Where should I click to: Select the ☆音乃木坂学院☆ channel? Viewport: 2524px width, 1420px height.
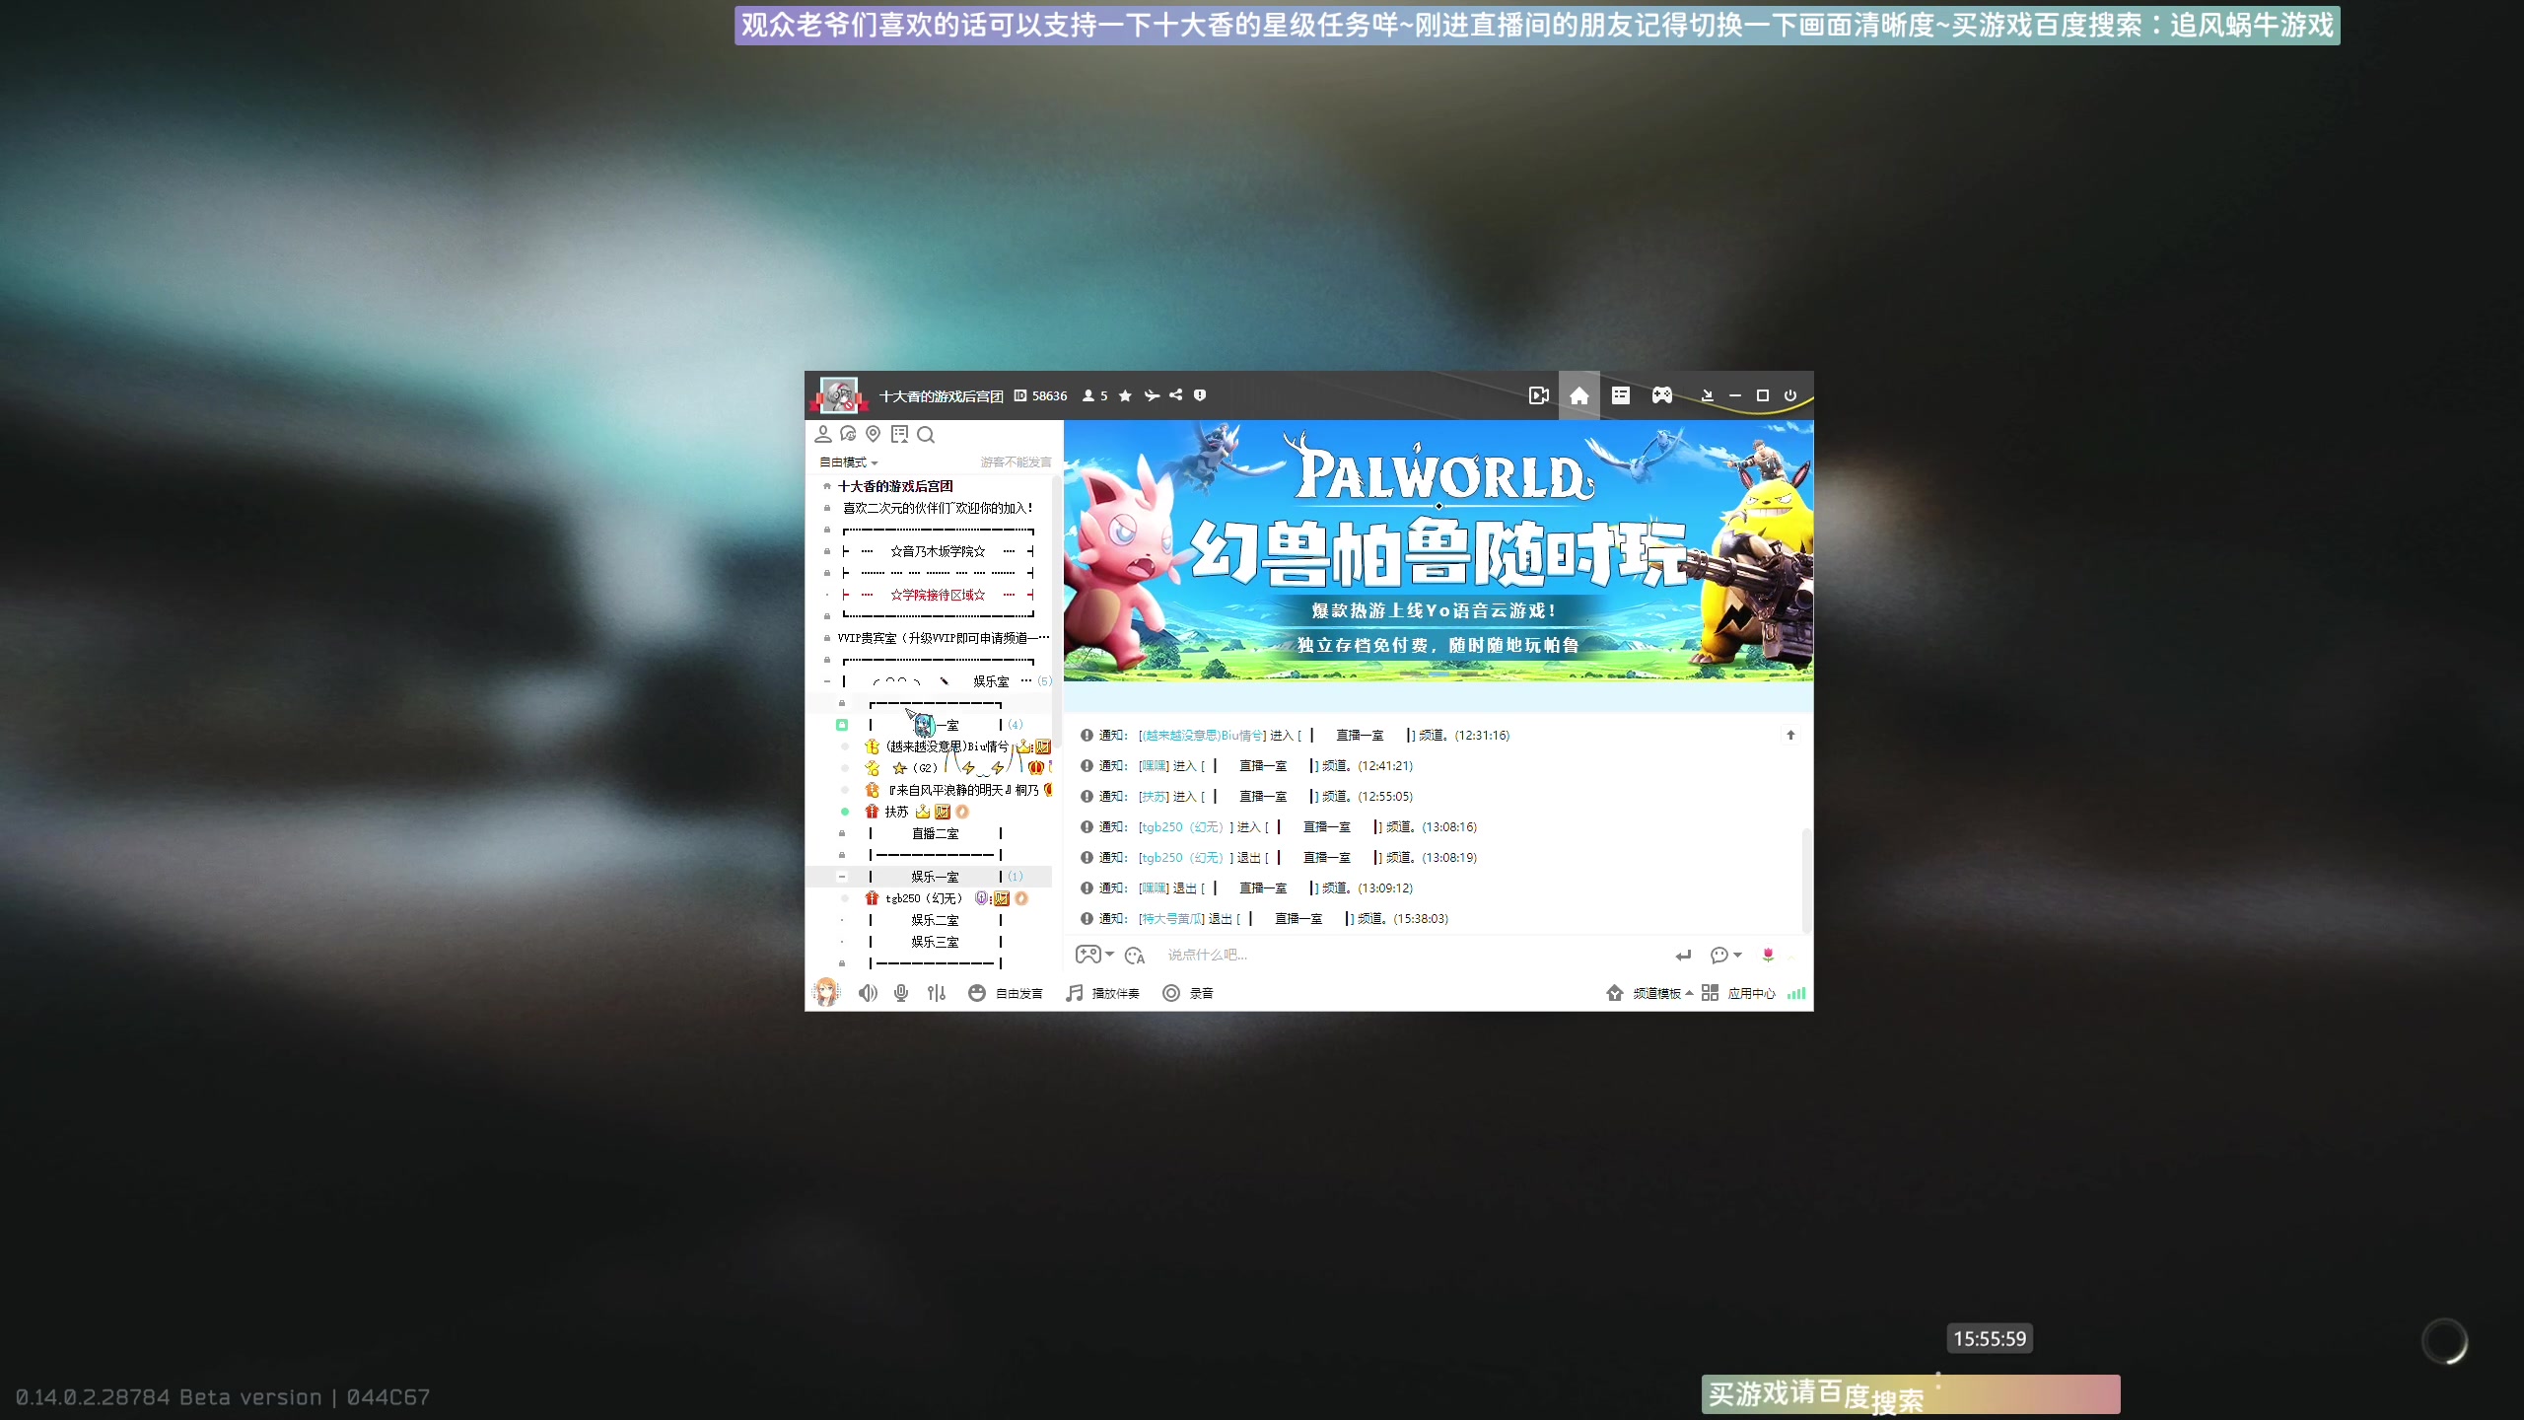[x=938, y=551]
